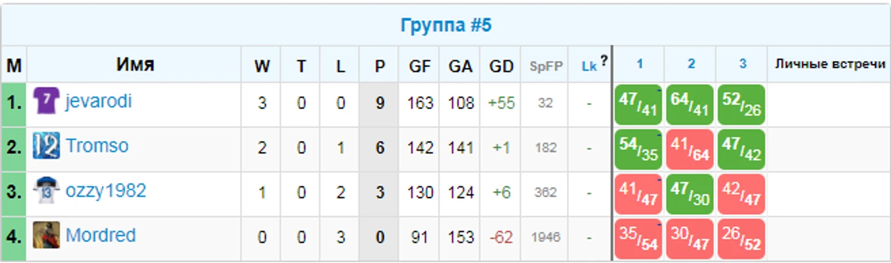Open ozzy1982's profile link

pyautogui.click(x=106, y=190)
